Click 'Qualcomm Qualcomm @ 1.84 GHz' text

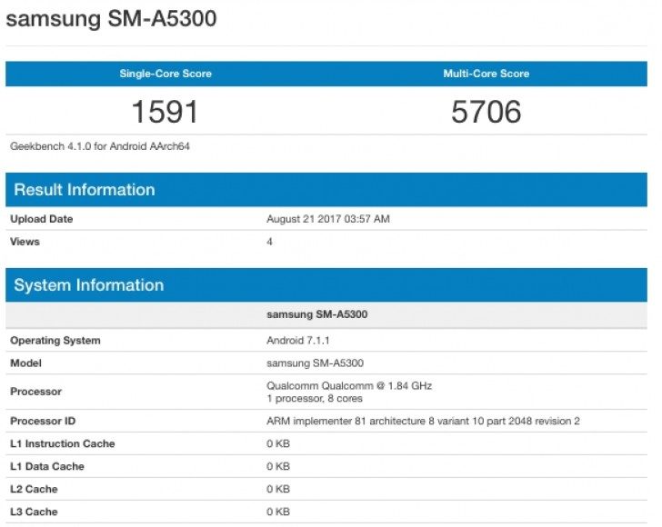pos(349,385)
